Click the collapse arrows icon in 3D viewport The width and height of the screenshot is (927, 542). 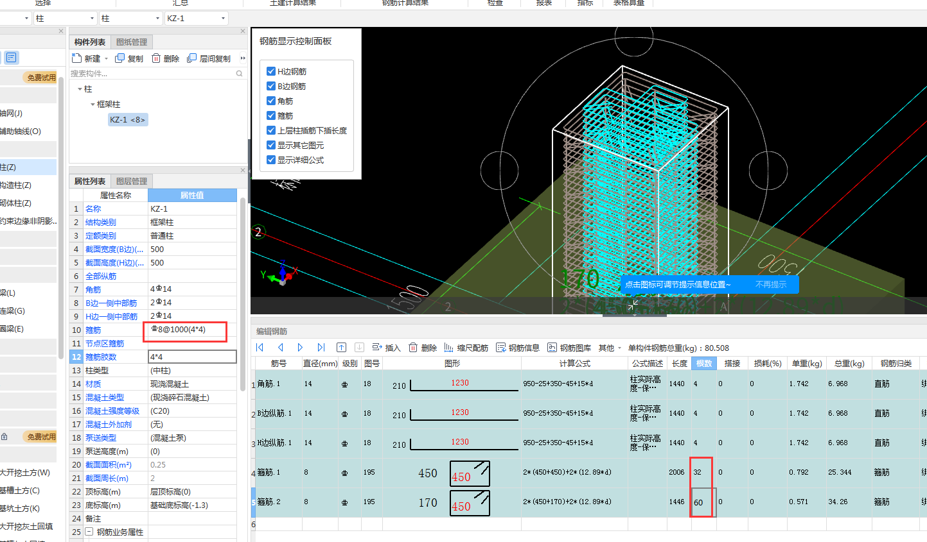click(x=633, y=305)
